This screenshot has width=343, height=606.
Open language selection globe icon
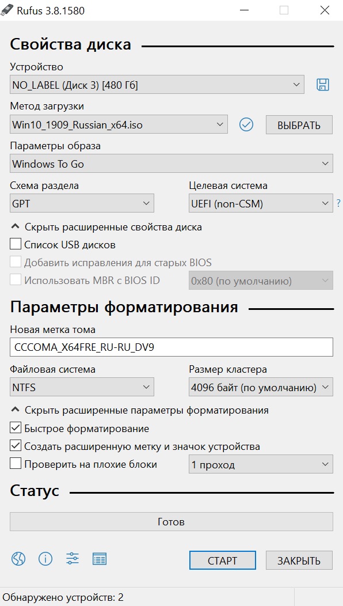[x=18, y=558]
